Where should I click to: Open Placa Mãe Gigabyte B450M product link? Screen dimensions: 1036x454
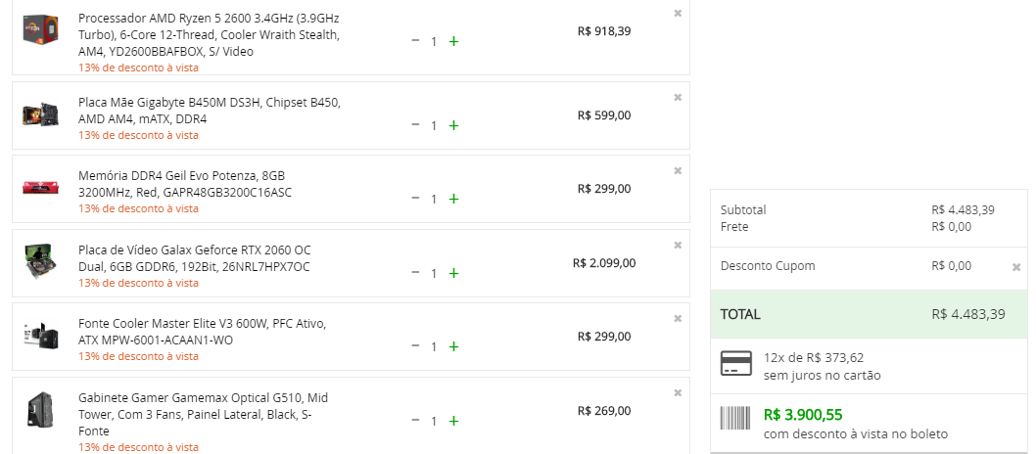210,111
